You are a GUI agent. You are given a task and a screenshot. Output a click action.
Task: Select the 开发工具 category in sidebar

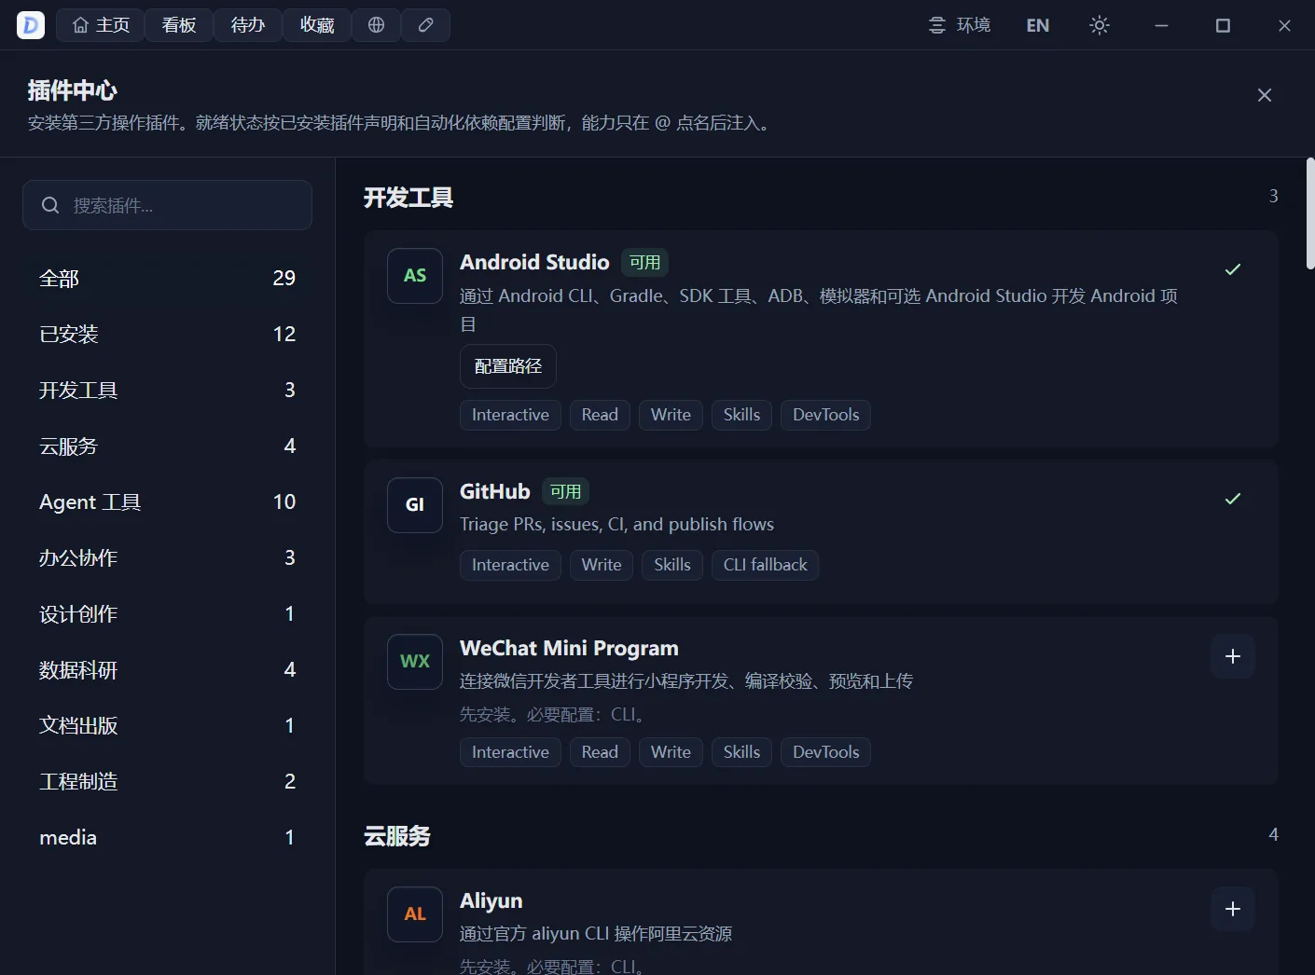pos(167,390)
